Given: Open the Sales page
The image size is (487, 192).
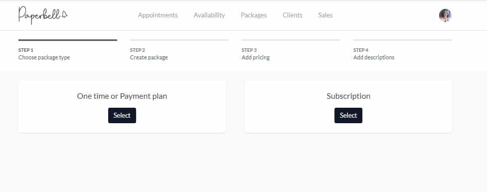Looking at the screenshot, I should coord(325,15).
